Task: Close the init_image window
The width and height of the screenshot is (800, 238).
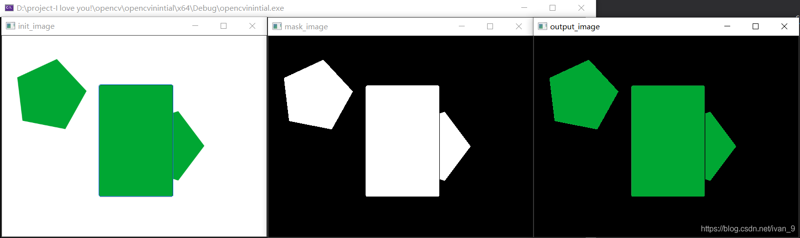Action: (x=252, y=26)
